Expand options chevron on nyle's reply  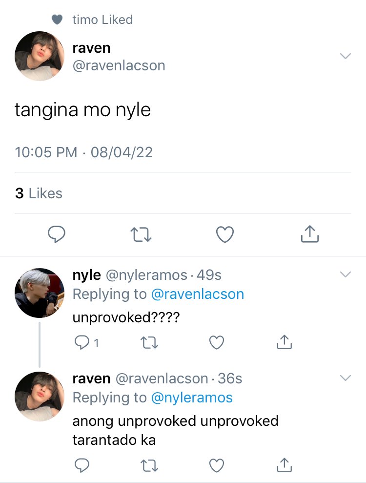[346, 274]
